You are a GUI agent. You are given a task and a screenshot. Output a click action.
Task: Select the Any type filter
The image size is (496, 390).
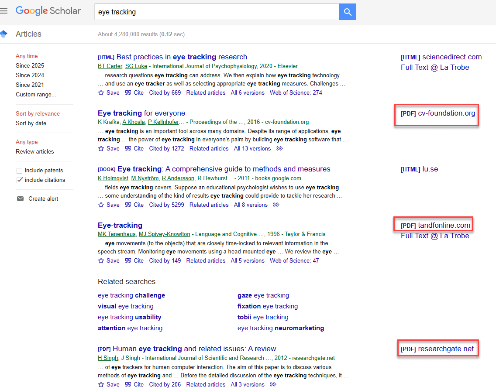point(27,142)
